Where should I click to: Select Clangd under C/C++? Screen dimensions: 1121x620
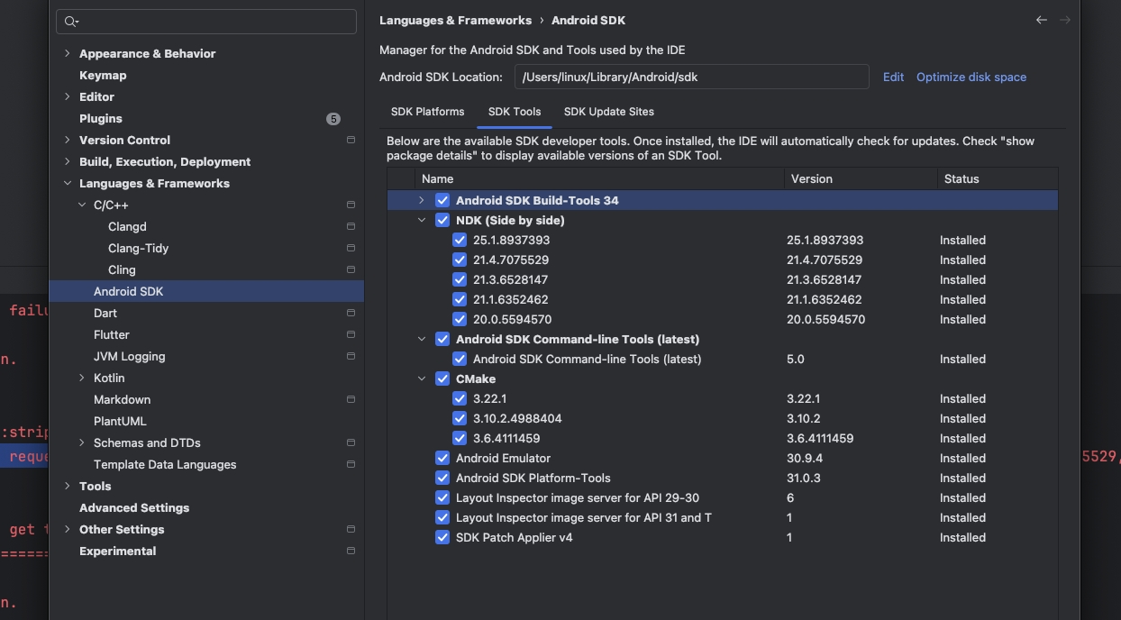point(127,227)
